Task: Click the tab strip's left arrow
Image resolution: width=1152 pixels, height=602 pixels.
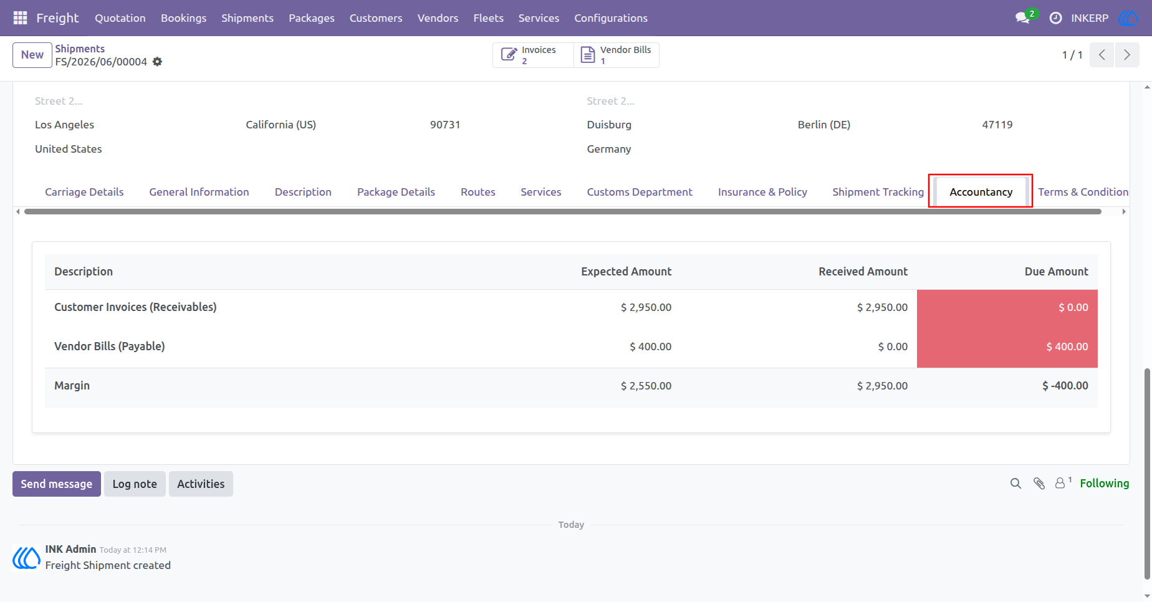Action: point(18,212)
